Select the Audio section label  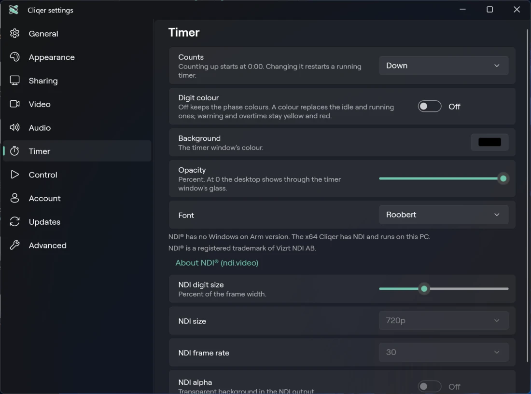pyautogui.click(x=40, y=128)
